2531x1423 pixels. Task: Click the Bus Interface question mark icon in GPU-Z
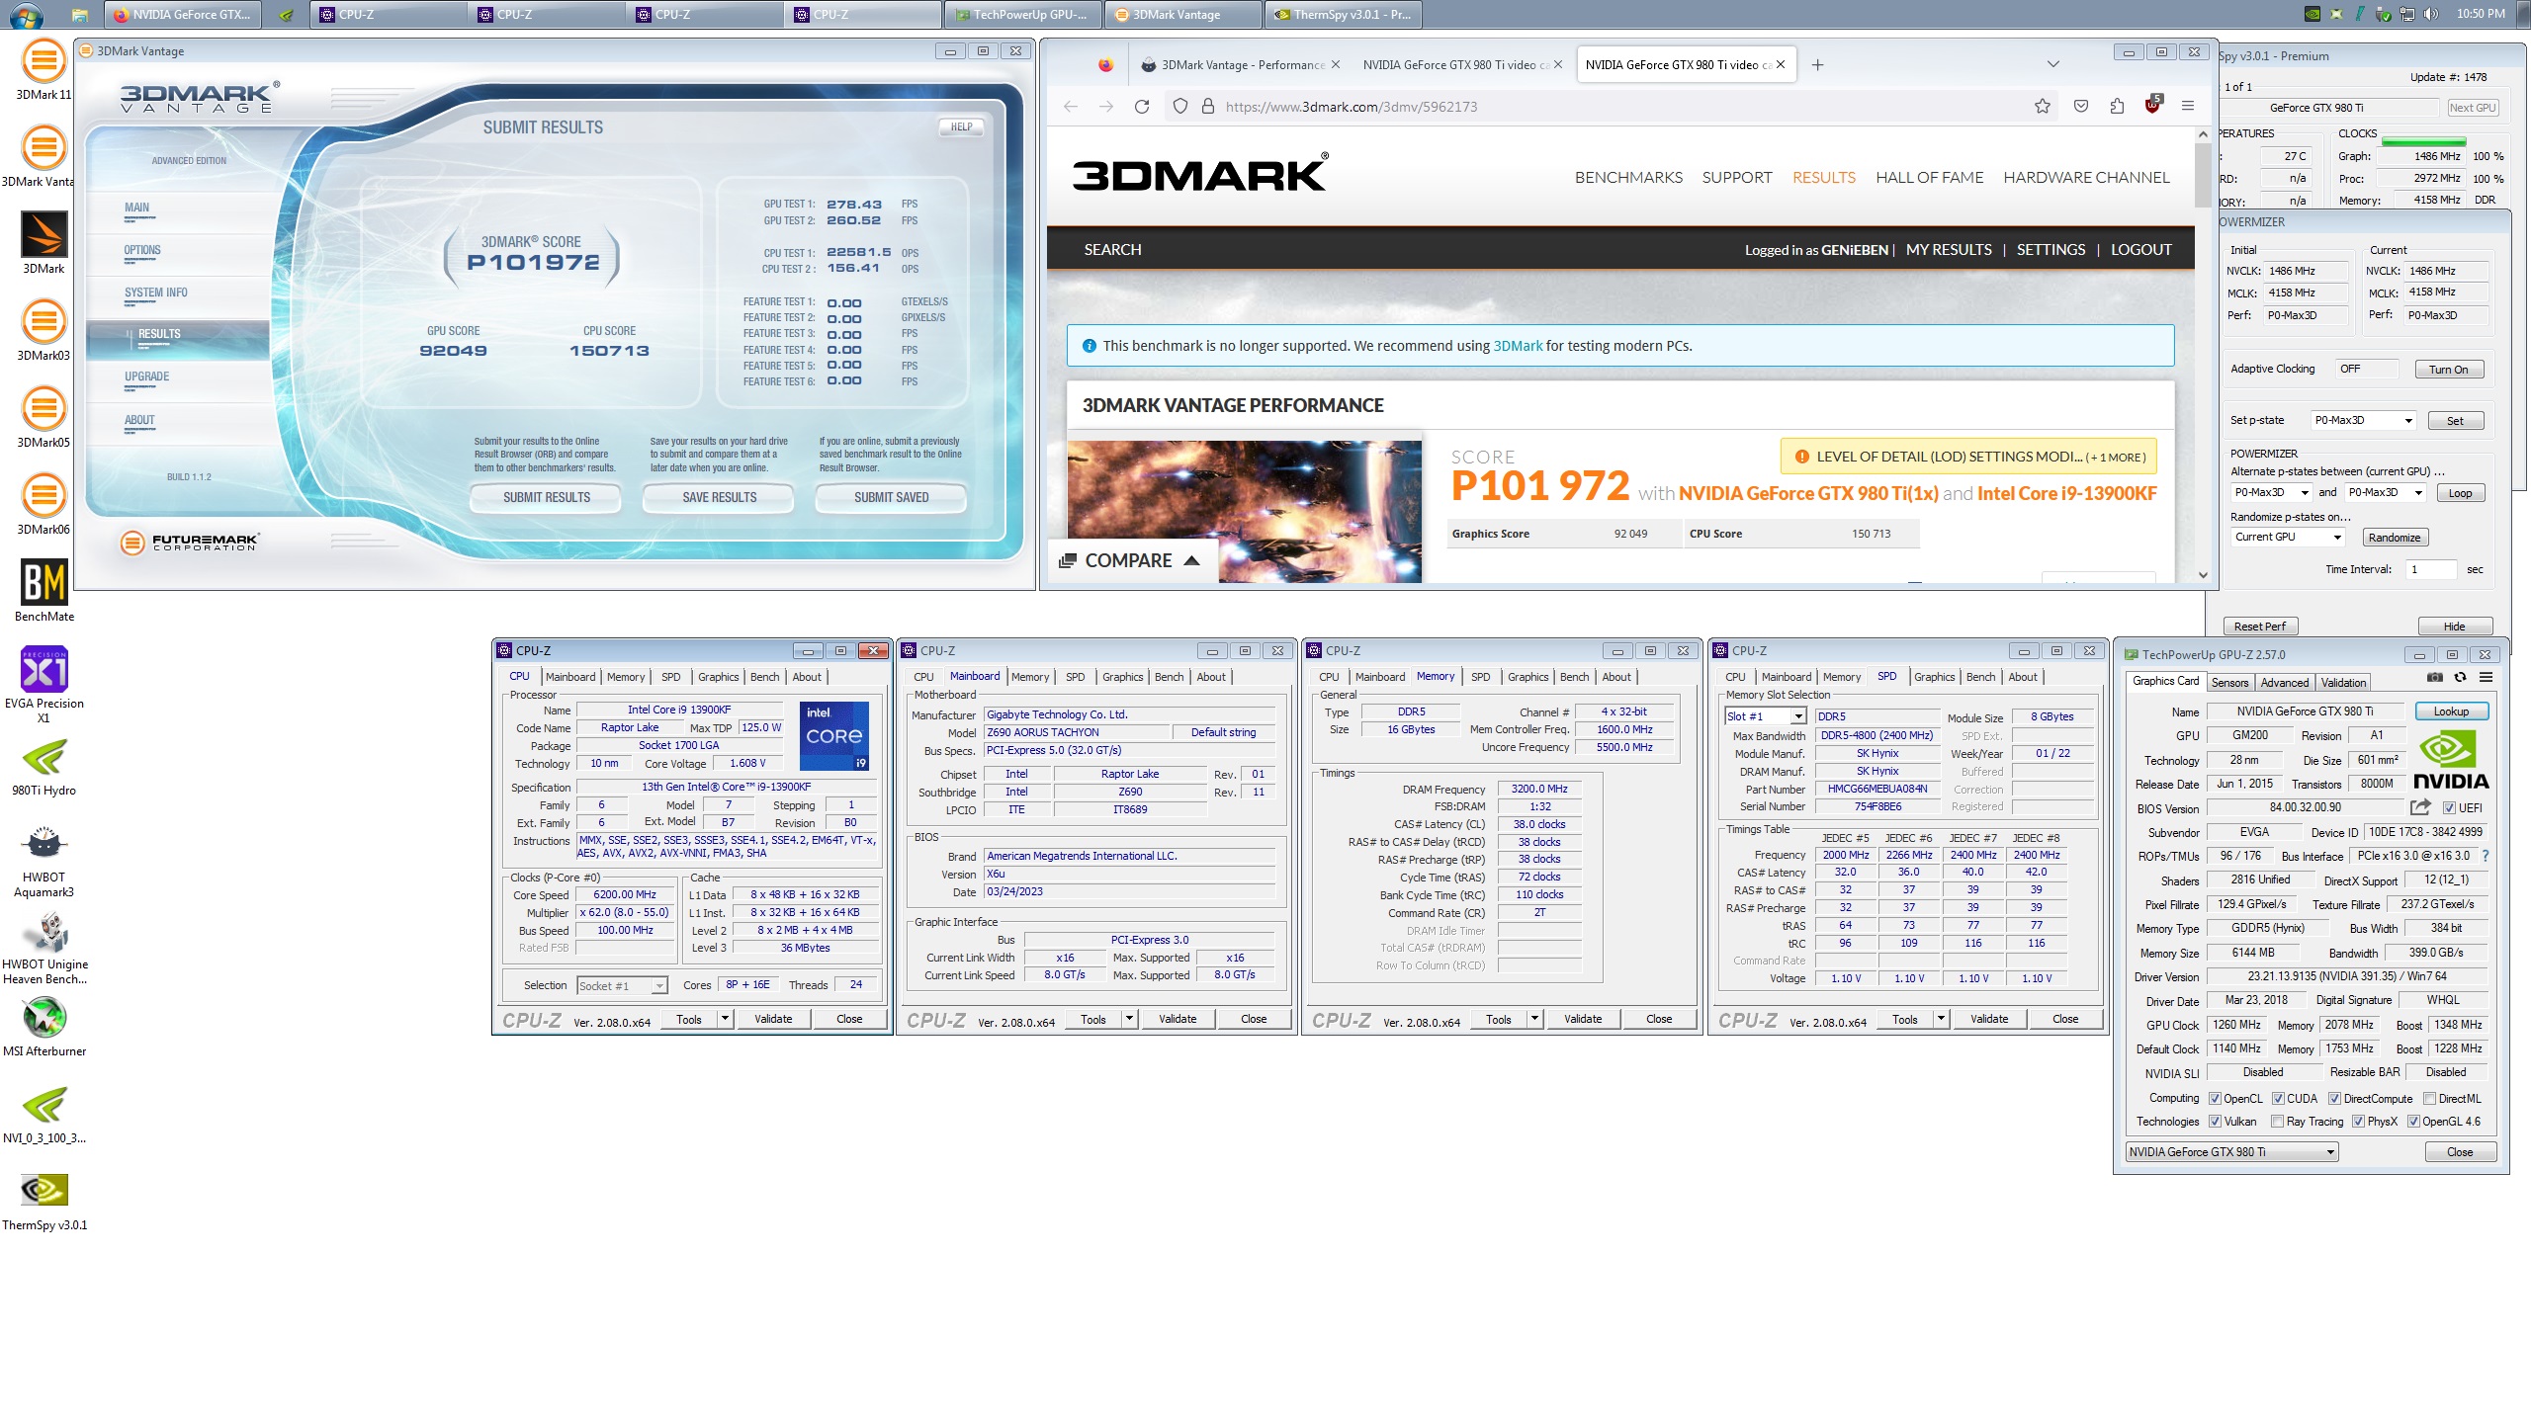[x=2486, y=856]
